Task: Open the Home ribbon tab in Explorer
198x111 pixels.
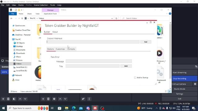Action: 21,14
